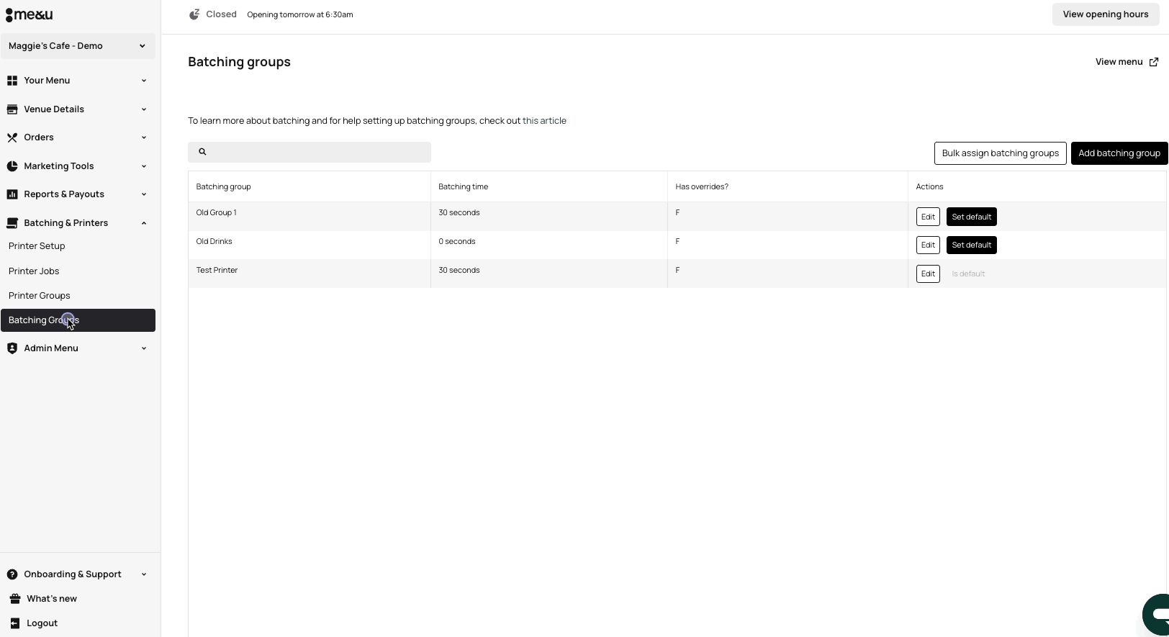Image resolution: width=1169 pixels, height=637 pixels.
Task: Set Old Drinks as default batching group
Action: [971, 245]
